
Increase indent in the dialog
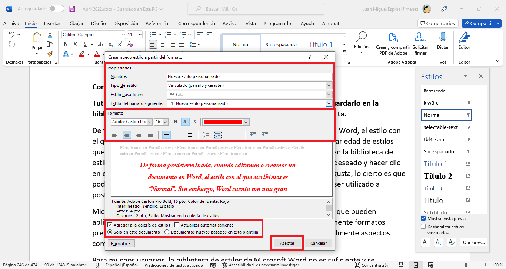click(x=265, y=135)
